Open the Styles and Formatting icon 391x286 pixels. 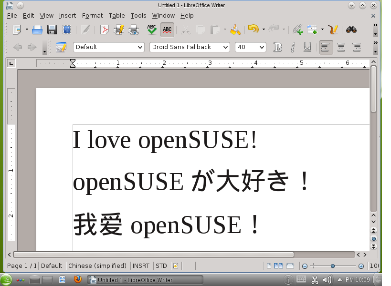click(x=61, y=47)
